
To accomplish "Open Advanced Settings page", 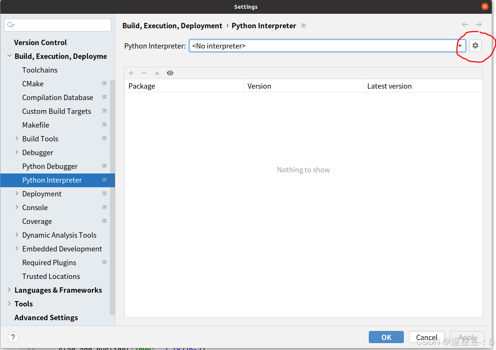I will pos(46,318).
